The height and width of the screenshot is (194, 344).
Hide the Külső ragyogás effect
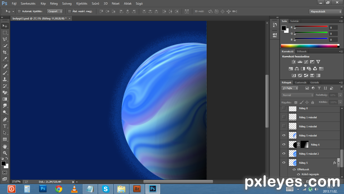pyautogui.click(x=298, y=174)
